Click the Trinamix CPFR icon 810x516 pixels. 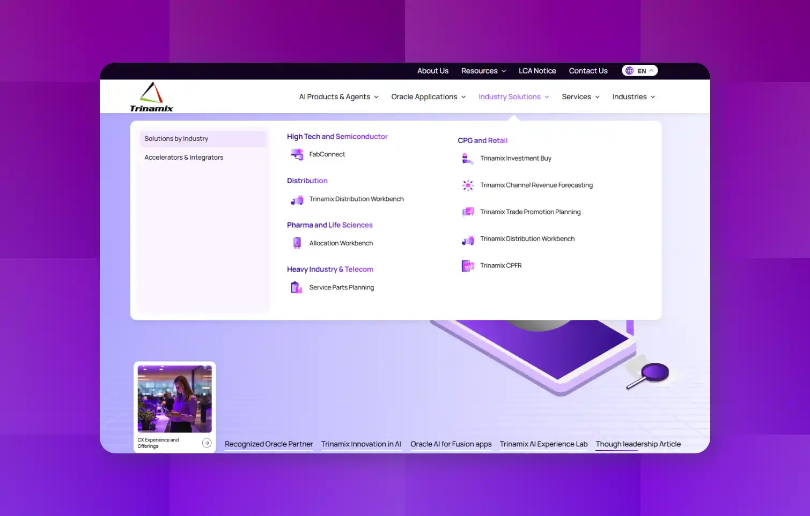pyautogui.click(x=468, y=266)
